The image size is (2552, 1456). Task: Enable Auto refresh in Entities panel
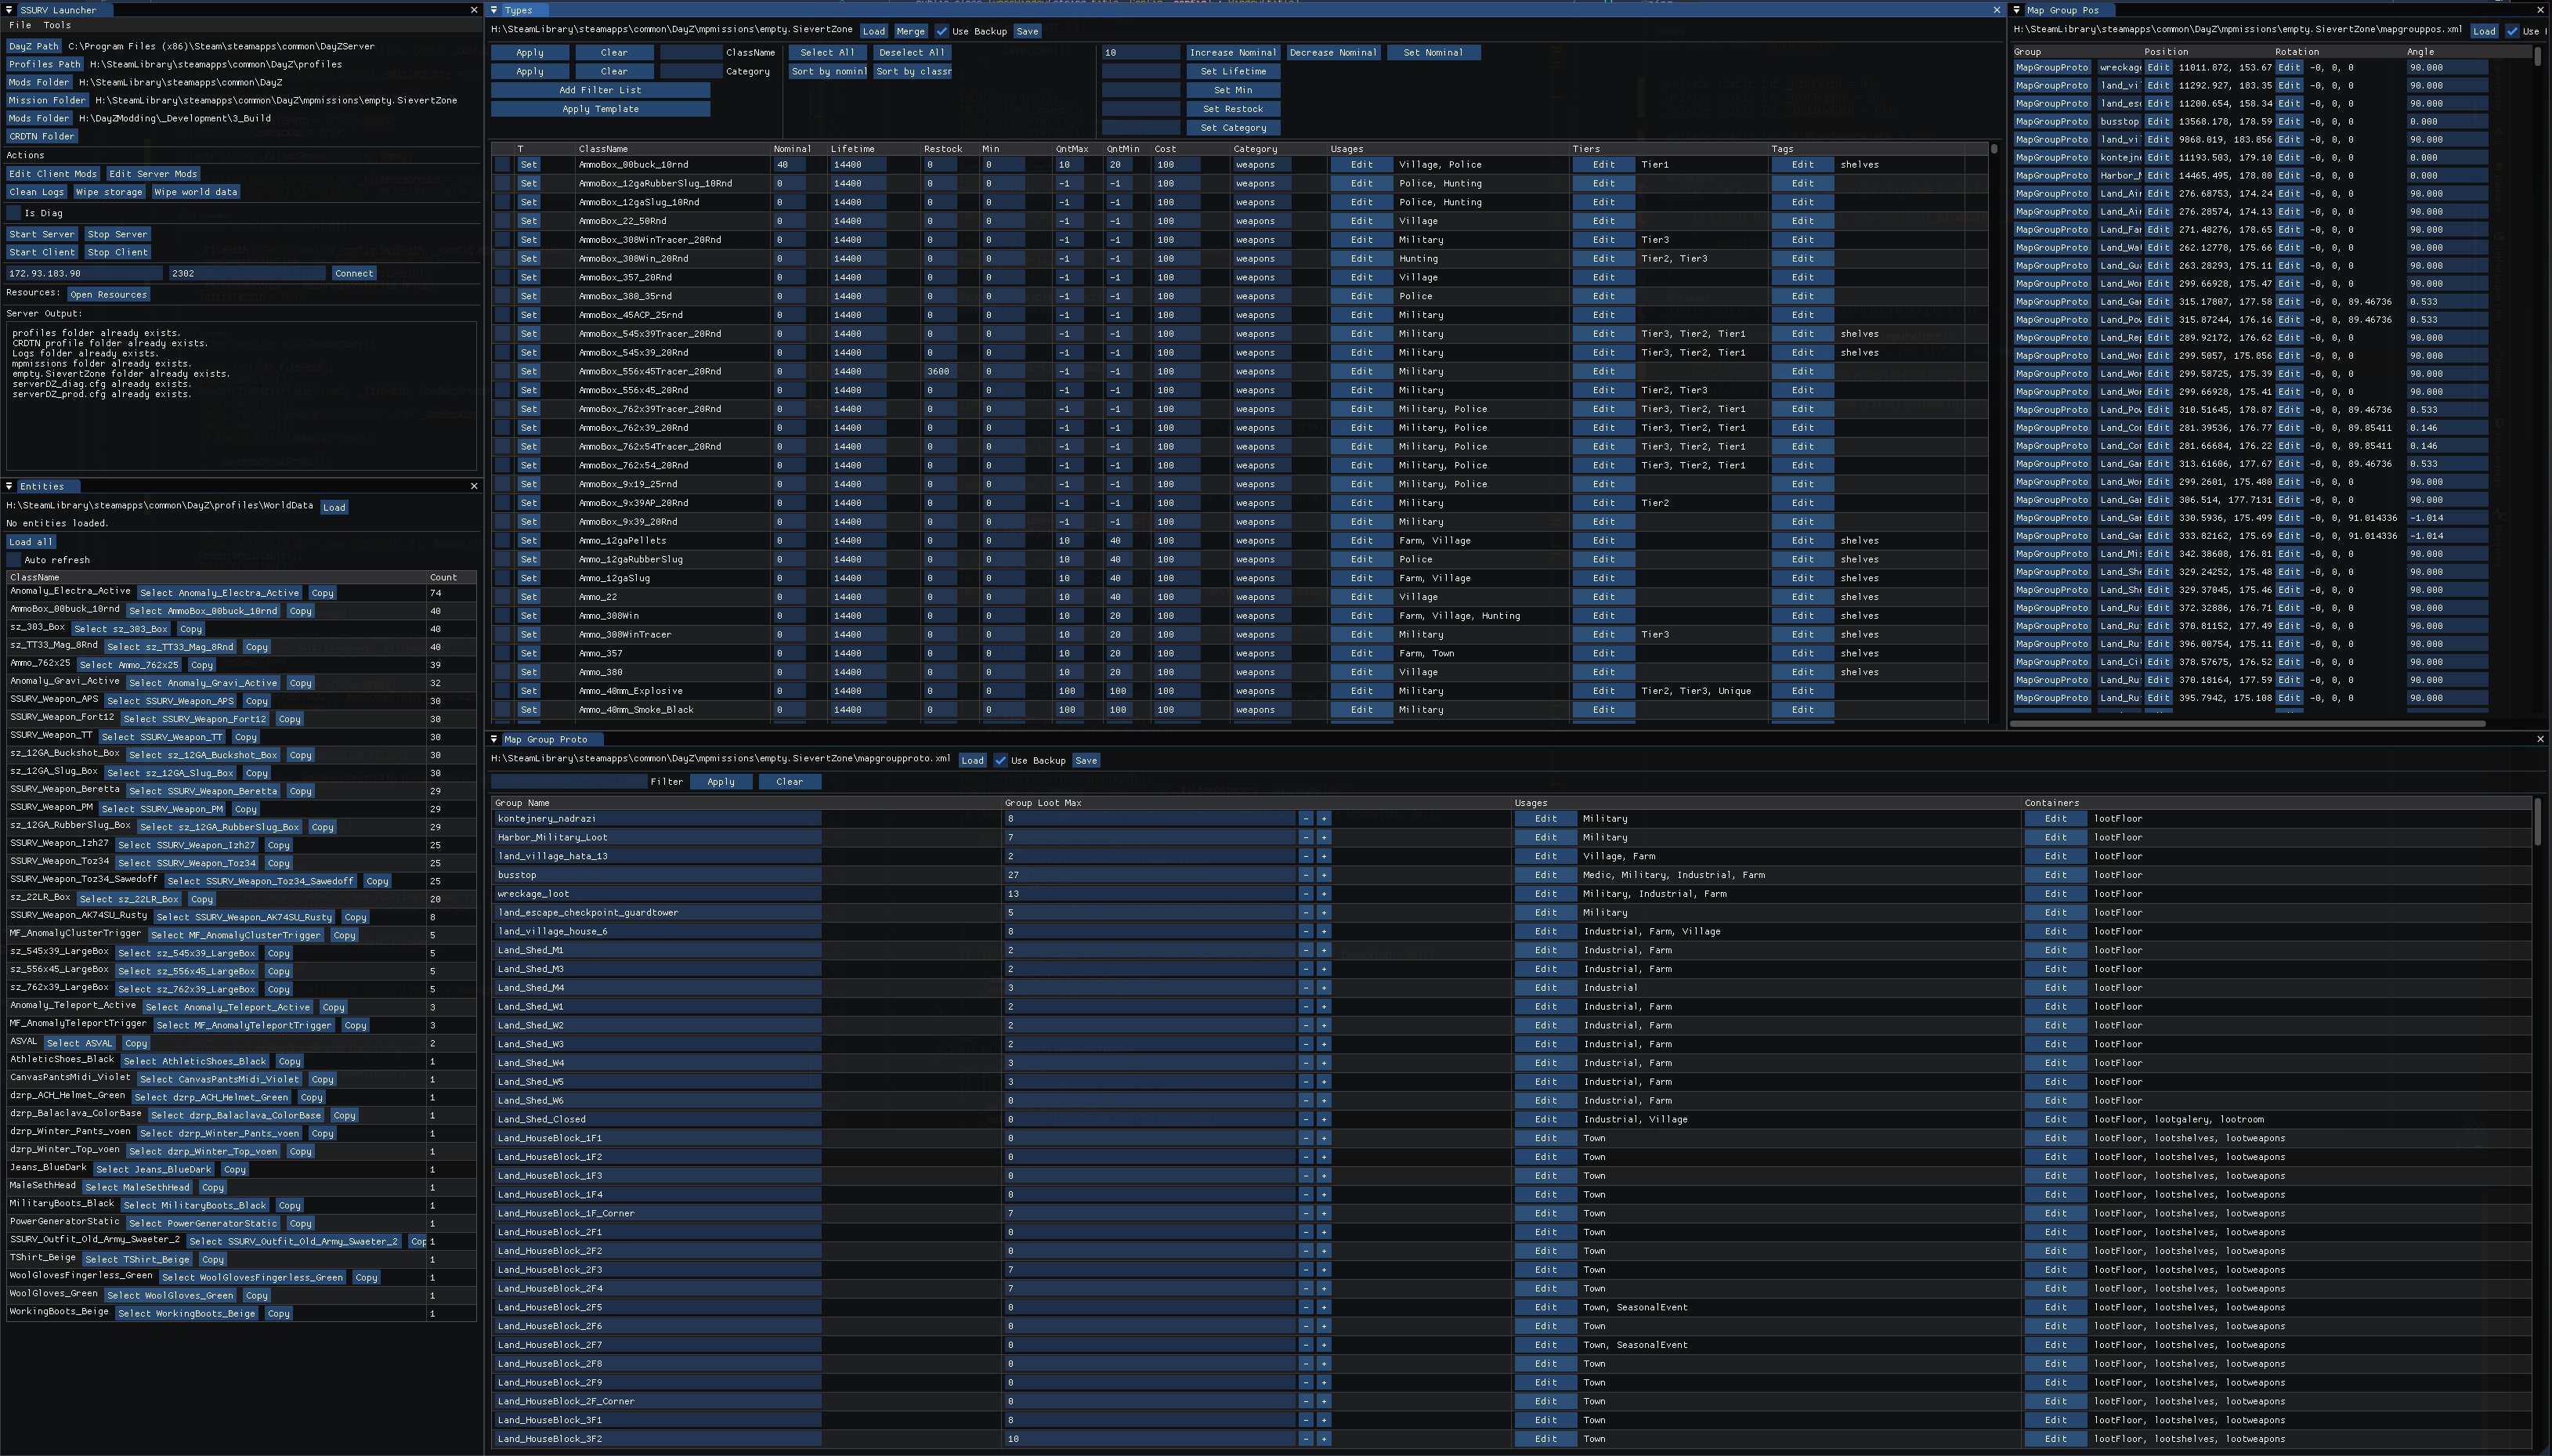14,560
